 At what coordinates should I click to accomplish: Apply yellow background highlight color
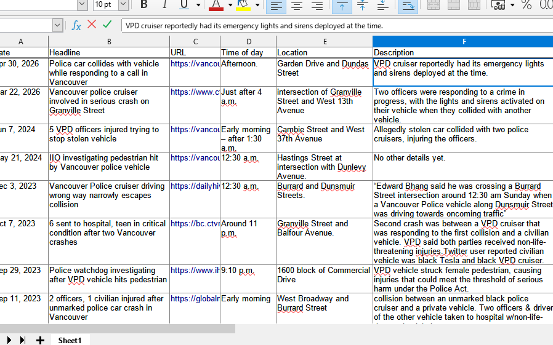click(243, 5)
